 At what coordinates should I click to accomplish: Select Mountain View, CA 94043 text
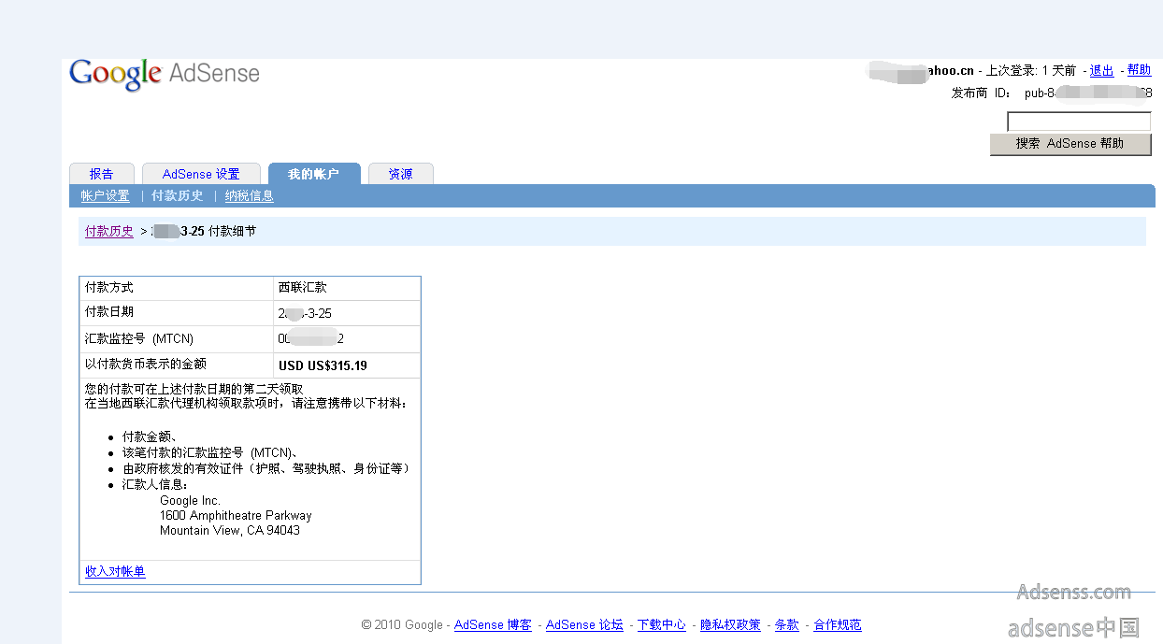click(x=230, y=531)
